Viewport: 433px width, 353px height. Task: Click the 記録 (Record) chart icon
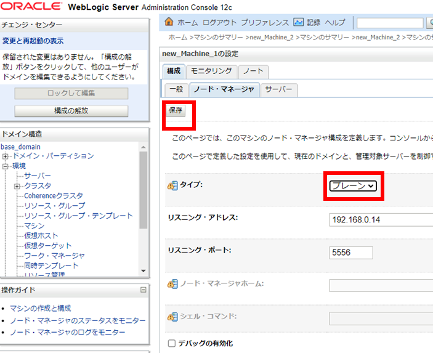click(299, 22)
